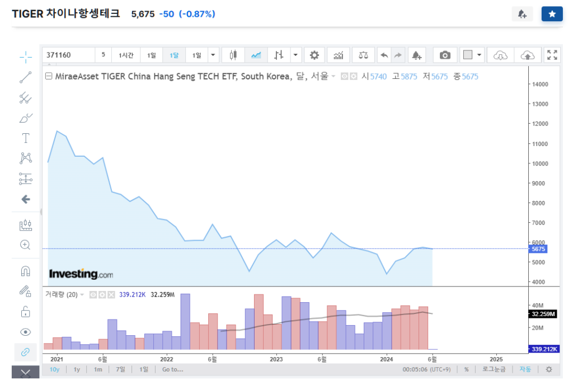Image resolution: width=573 pixels, height=380 pixels.
Task: Toggle percent scale mode
Action: click(x=466, y=369)
